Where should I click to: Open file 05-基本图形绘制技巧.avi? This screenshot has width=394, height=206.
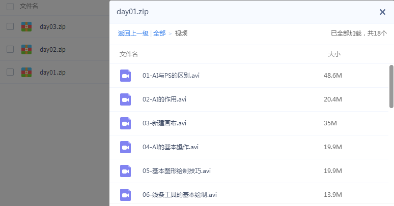coord(177,170)
